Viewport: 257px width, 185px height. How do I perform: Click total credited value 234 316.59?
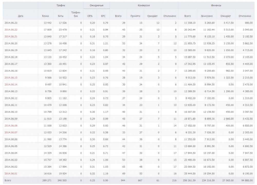pos(208,181)
